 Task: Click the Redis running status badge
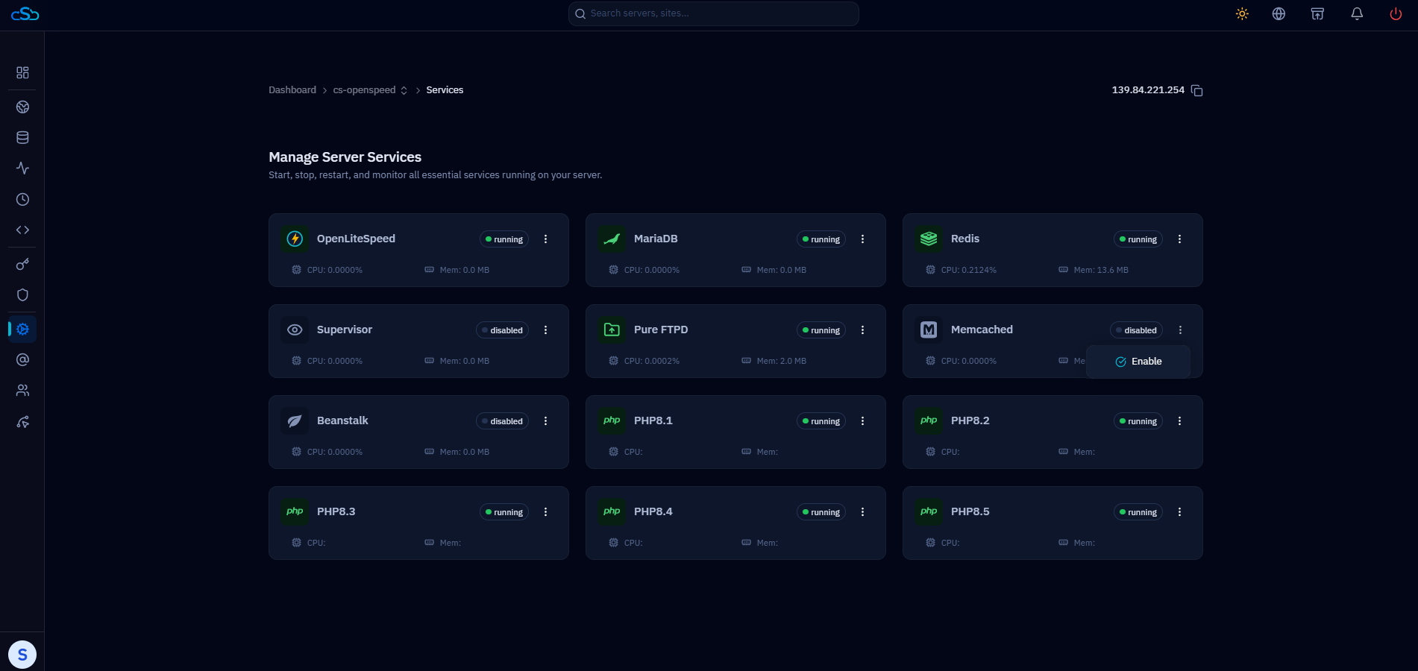click(x=1138, y=239)
